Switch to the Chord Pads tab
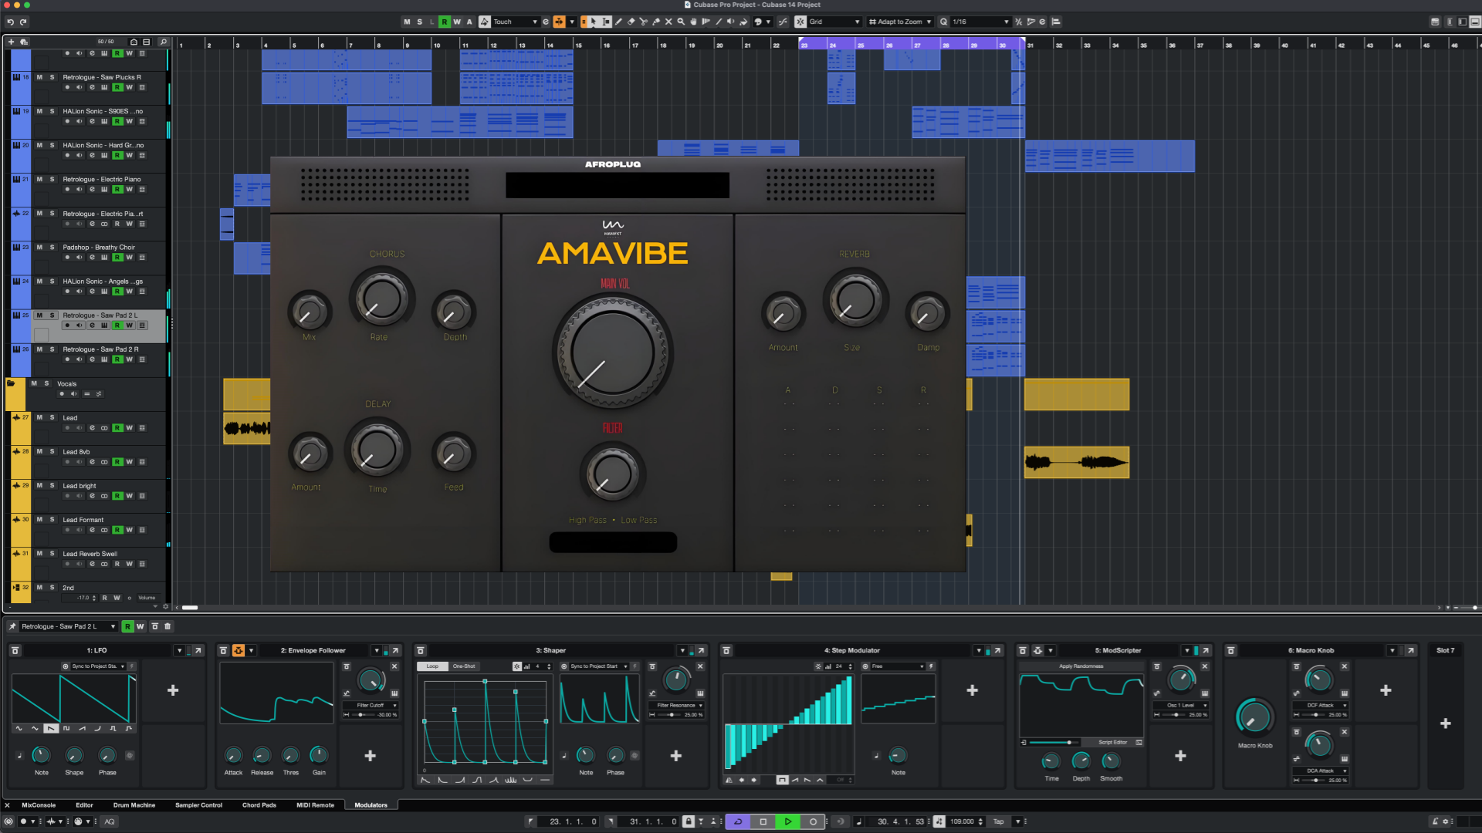Screen dimensions: 1482x833 pos(259,805)
